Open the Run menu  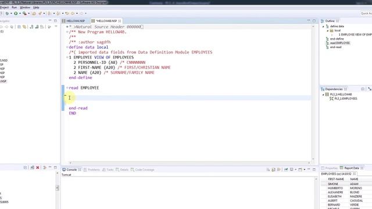click(x=14, y=8)
